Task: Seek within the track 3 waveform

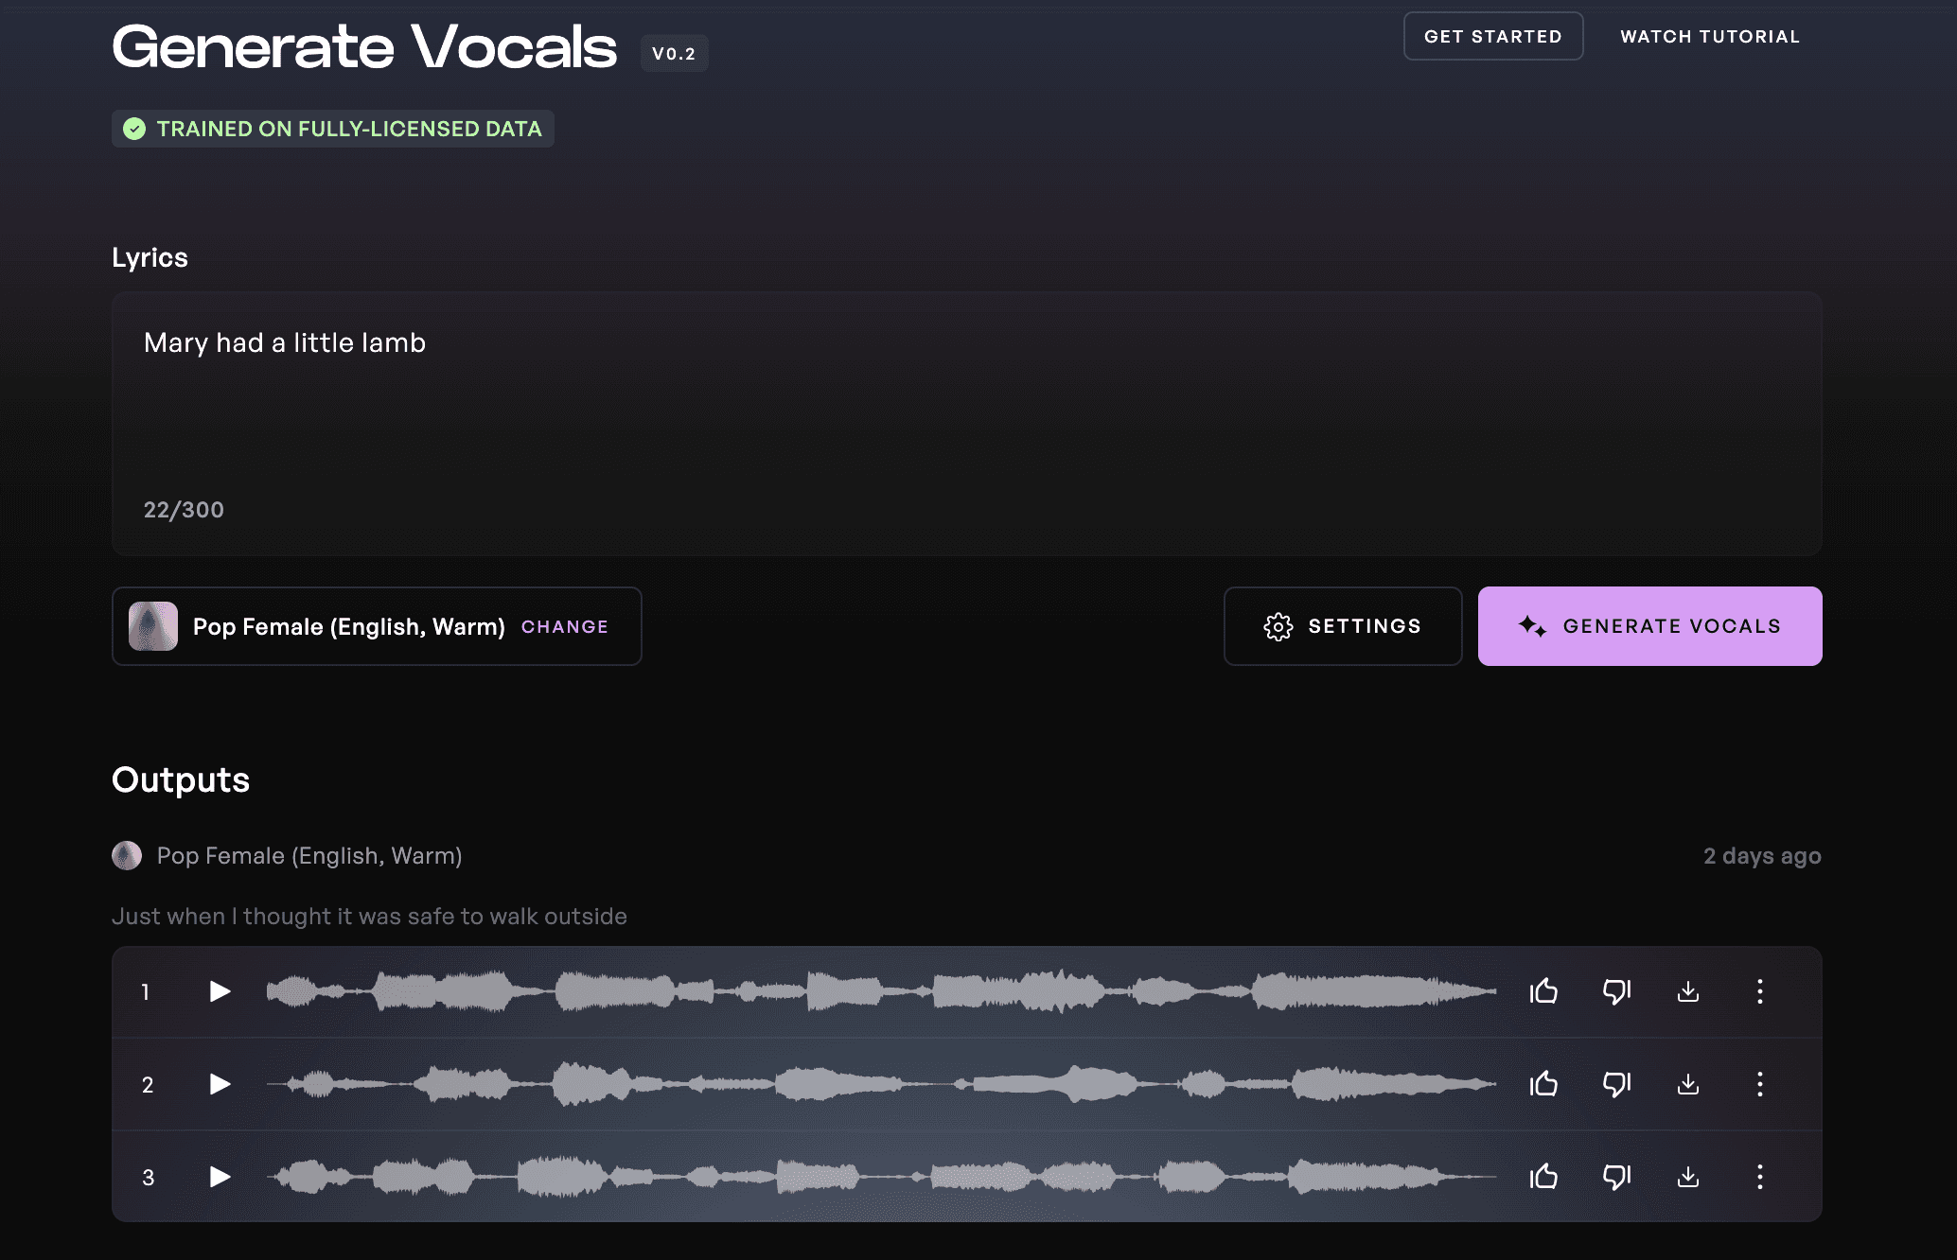Action: [881, 1177]
